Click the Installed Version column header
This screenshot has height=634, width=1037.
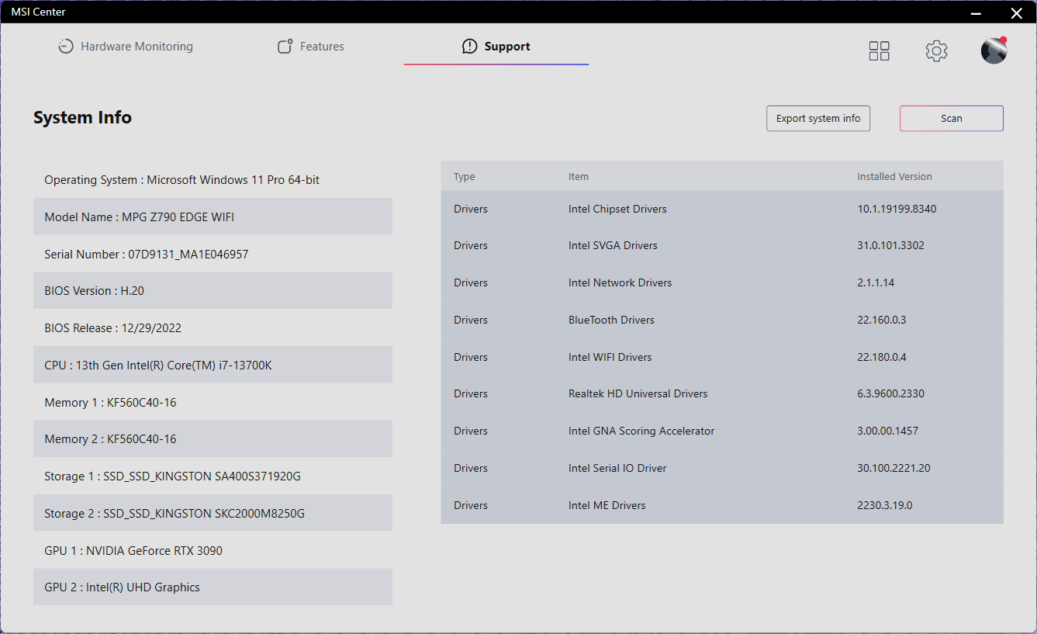point(894,177)
